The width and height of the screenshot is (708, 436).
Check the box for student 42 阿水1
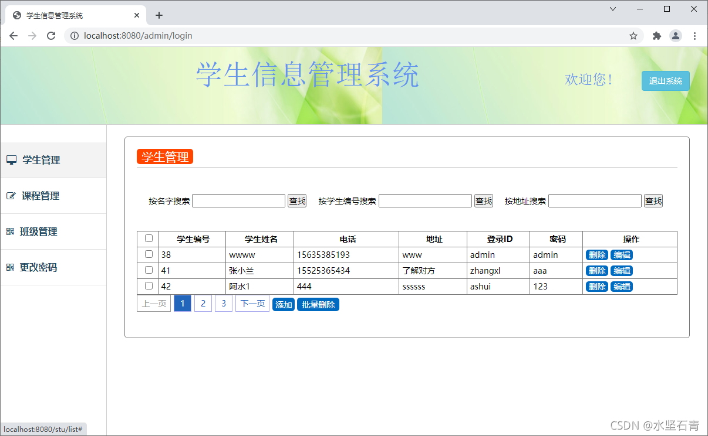(149, 286)
